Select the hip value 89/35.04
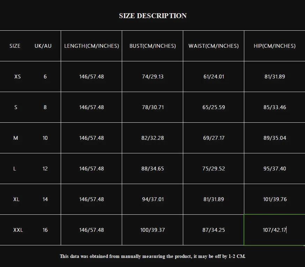Viewport: 305px width, 267px height. coord(275,138)
